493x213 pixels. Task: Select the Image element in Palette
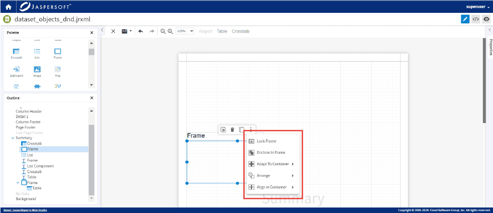click(37, 71)
